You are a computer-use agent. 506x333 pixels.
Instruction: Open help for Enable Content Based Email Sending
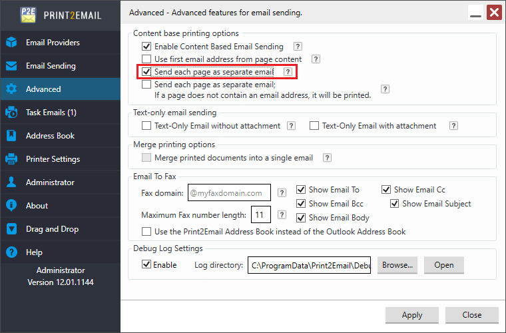pyautogui.click(x=298, y=47)
